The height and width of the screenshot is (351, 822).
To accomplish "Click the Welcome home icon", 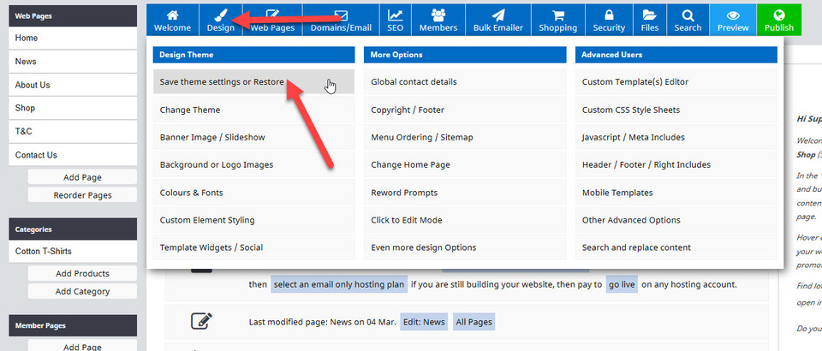I will click(172, 15).
